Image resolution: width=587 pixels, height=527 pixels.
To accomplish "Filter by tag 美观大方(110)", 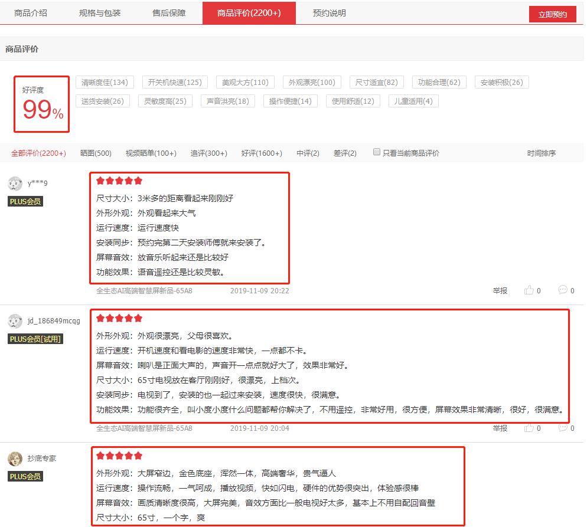I will (x=245, y=82).
